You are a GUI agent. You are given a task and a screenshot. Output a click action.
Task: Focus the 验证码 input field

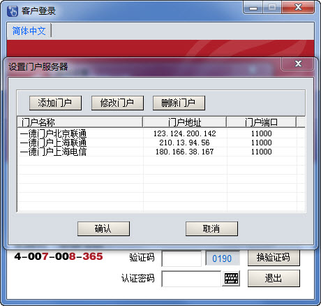pos(181,258)
